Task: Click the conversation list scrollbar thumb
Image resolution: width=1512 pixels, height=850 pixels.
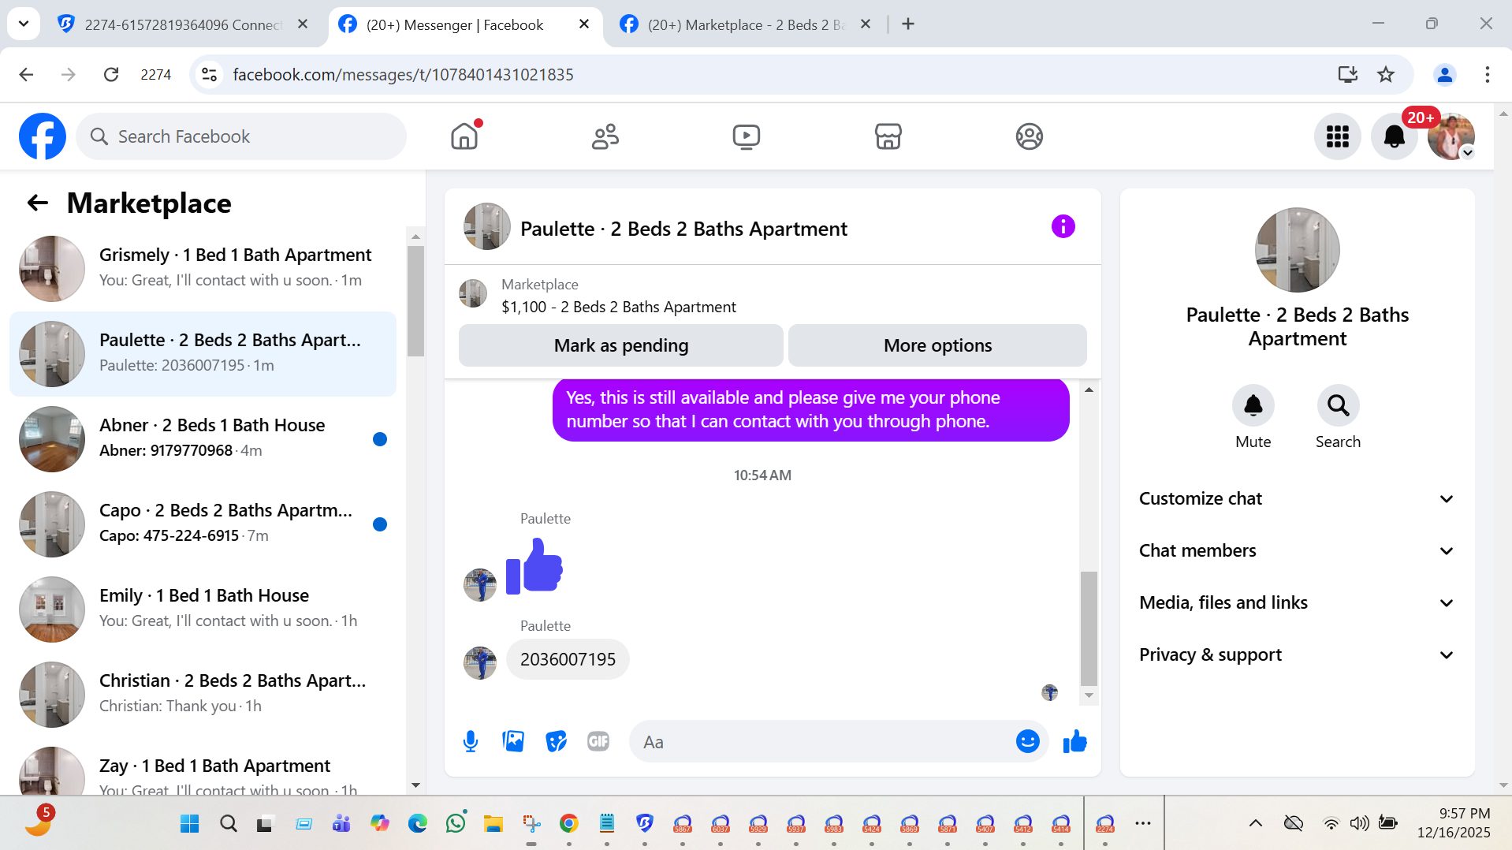Action: click(x=415, y=301)
